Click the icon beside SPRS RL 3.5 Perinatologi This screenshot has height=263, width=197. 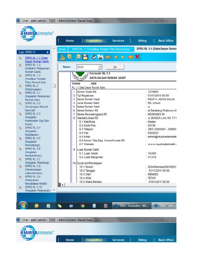21,138
